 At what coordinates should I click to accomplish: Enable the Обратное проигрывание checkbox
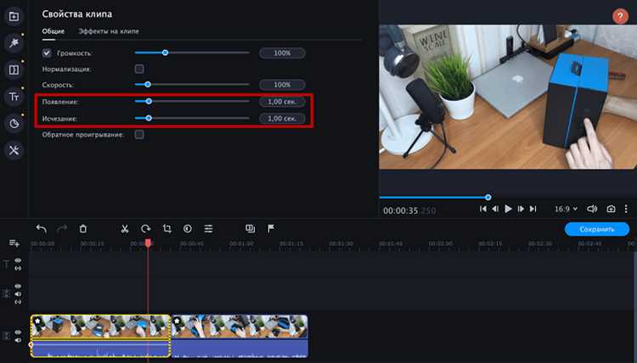click(x=139, y=135)
